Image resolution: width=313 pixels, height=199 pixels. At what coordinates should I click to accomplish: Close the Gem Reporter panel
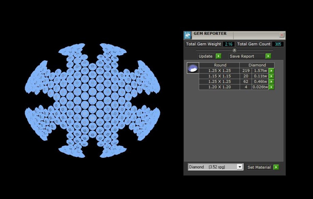pyautogui.click(x=282, y=35)
